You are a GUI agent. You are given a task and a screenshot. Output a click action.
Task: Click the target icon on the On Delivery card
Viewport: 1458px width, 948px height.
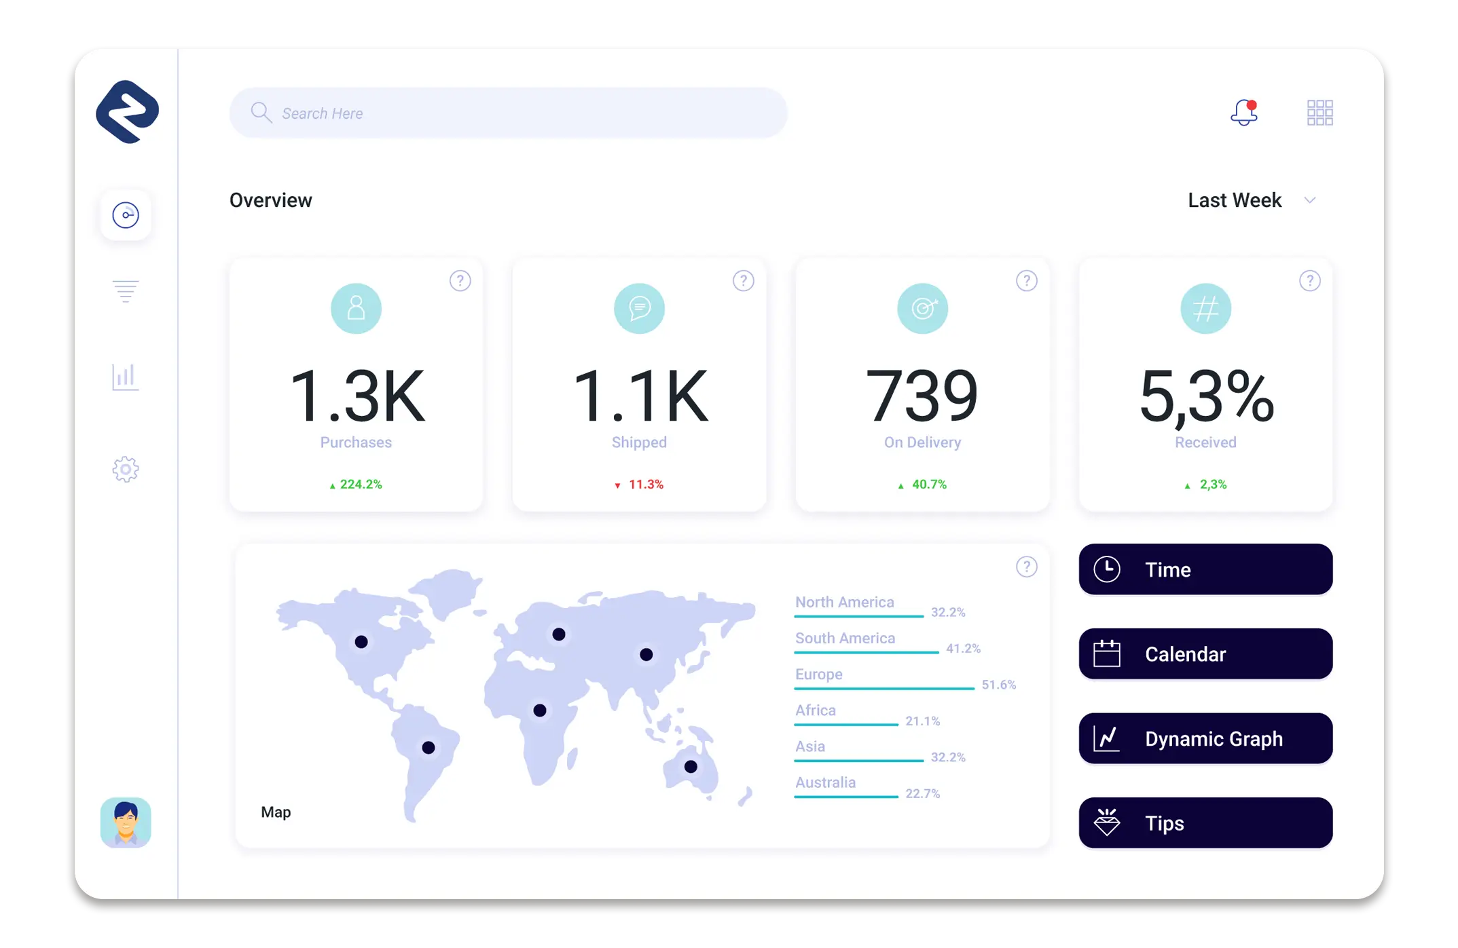pyautogui.click(x=922, y=309)
